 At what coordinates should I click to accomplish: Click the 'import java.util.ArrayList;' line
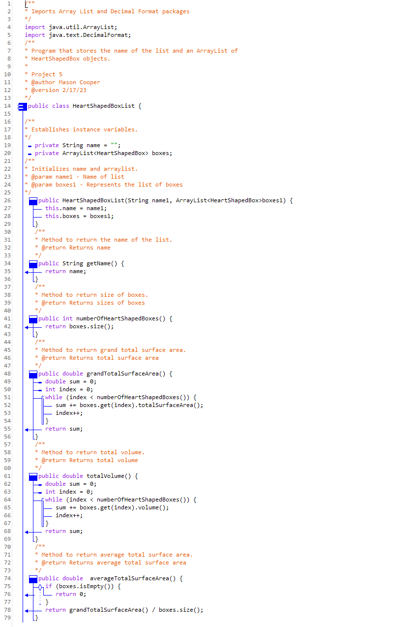[x=71, y=27]
